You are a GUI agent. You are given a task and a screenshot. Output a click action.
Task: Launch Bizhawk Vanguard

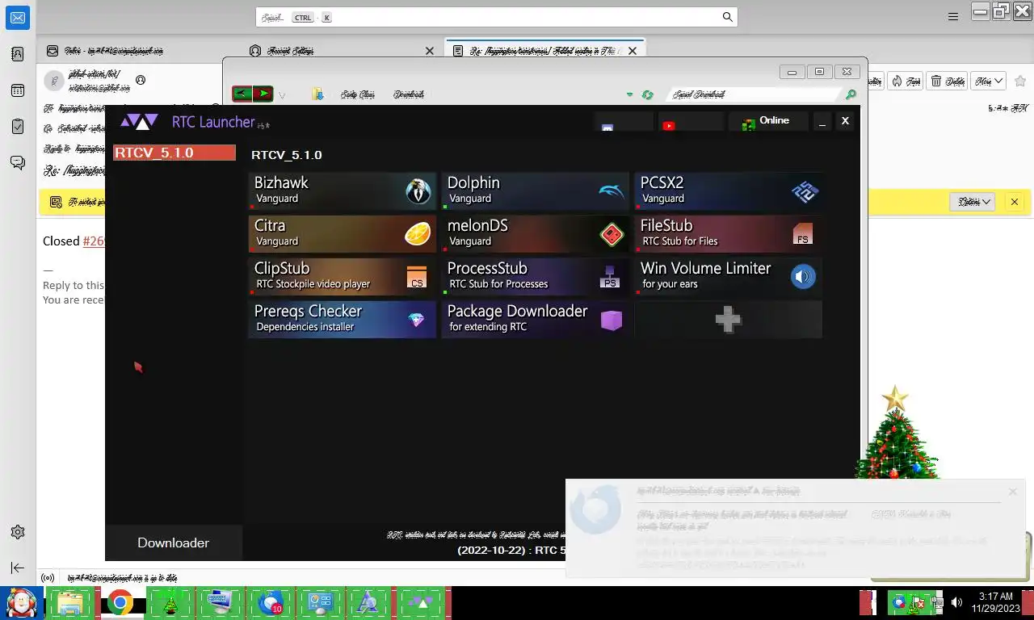pos(343,191)
